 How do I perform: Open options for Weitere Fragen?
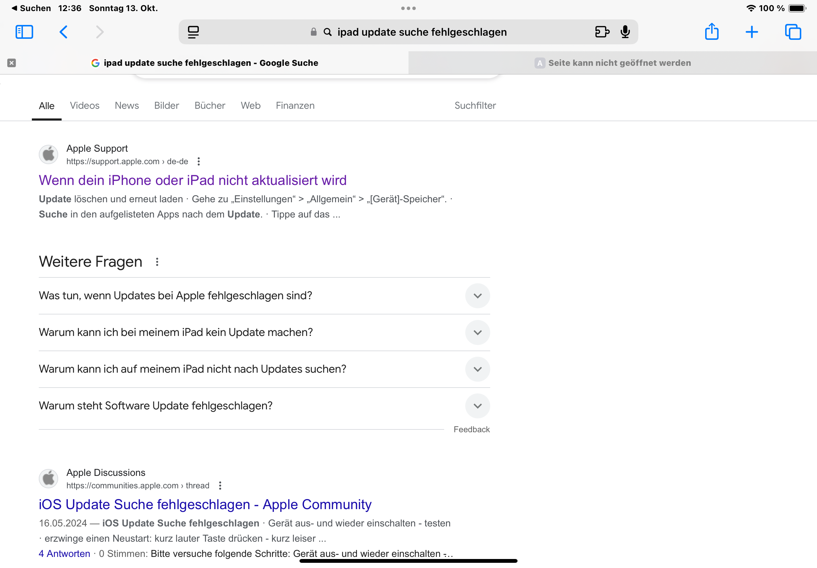click(157, 262)
